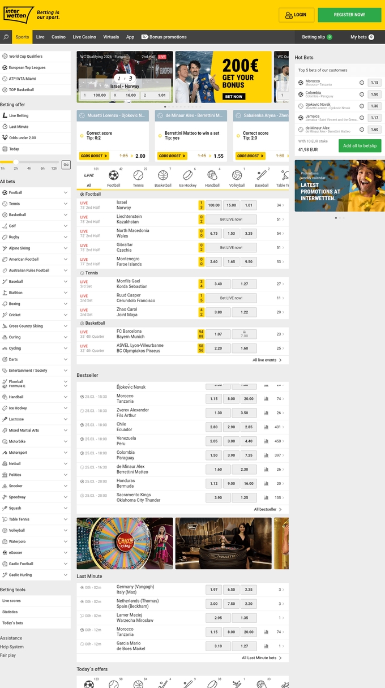Viewport: 385px width, 688px height.
Task: Open Live scores in Betting tools
Action: [x=35, y=601]
